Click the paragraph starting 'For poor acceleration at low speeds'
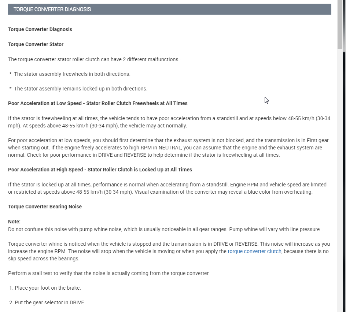The height and width of the screenshot is (312, 346). coord(168,148)
